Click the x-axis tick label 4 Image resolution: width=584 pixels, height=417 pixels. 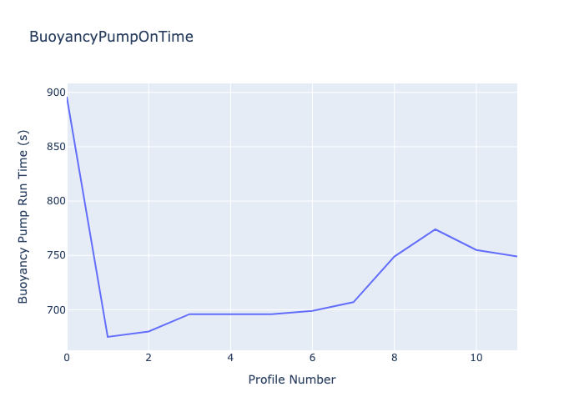tap(230, 358)
